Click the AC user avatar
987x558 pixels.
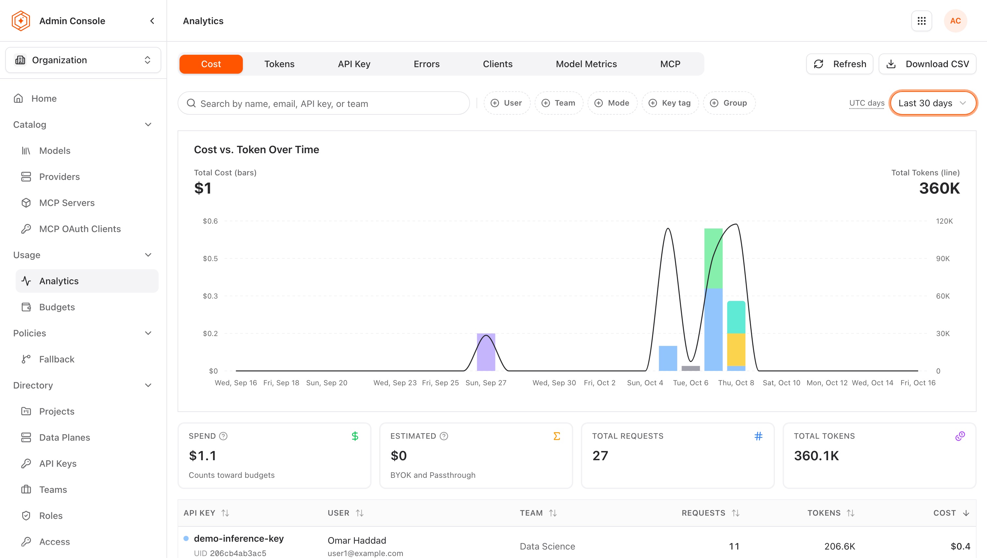(955, 21)
